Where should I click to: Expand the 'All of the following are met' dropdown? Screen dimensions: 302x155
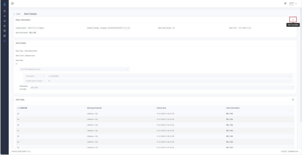74,69
